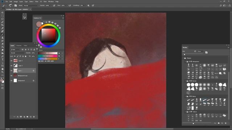The width and height of the screenshot is (232, 130).
Task: Select the Type tool
Action: click(x=3, y=60)
